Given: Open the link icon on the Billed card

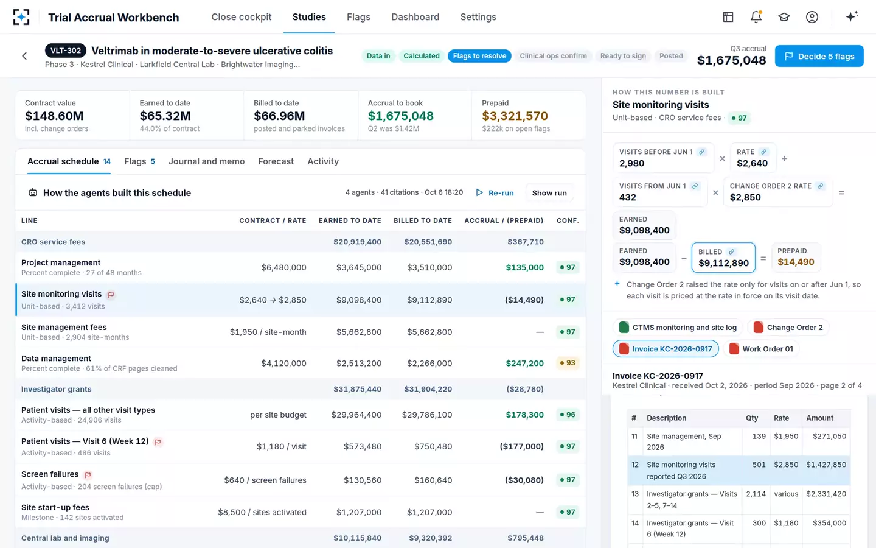Looking at the screenshot, I should coord(731,252).
